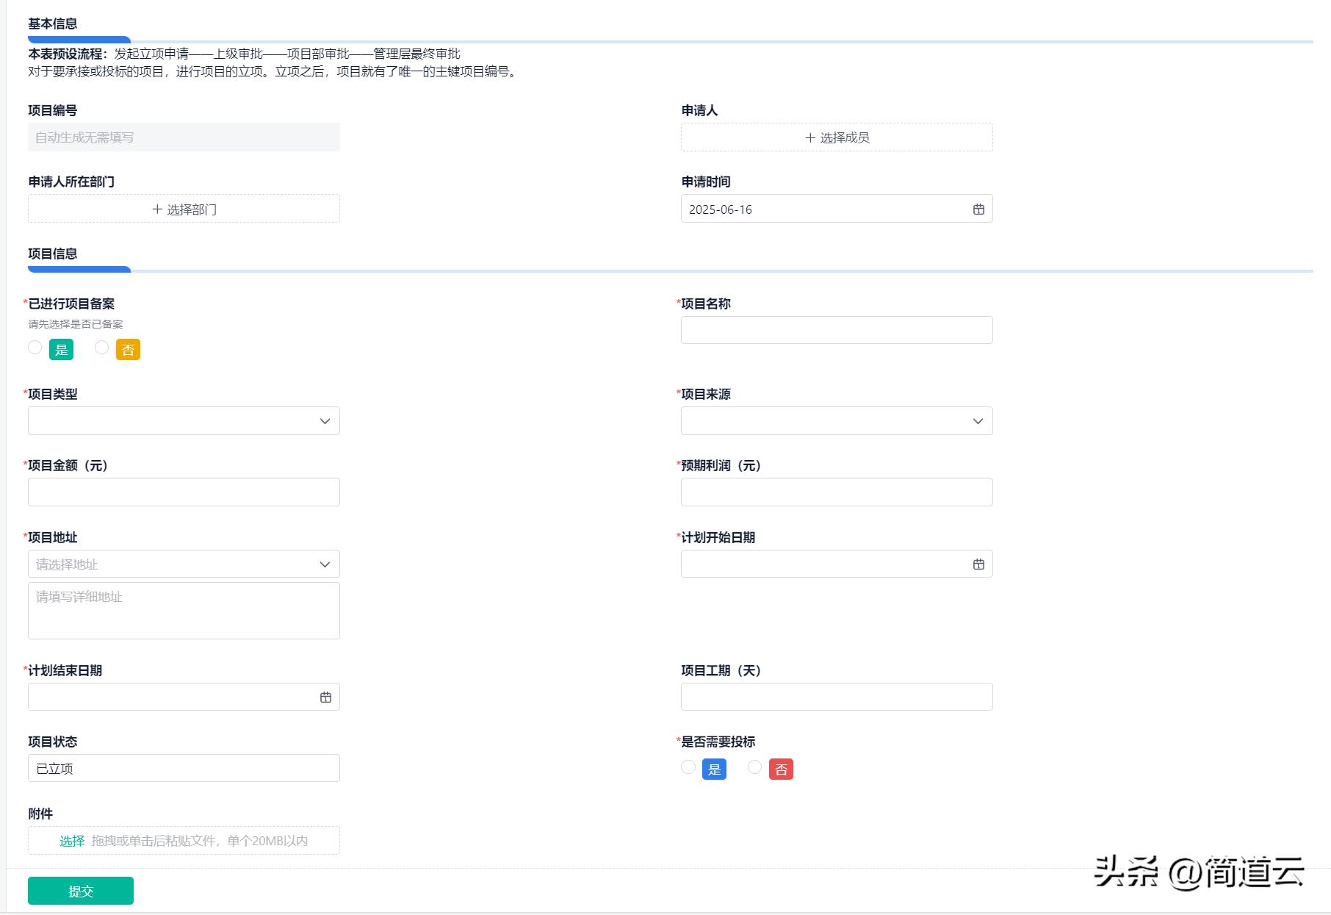Click the 预期利润（元）input field
1331x915 pixels.
(836, 491)
